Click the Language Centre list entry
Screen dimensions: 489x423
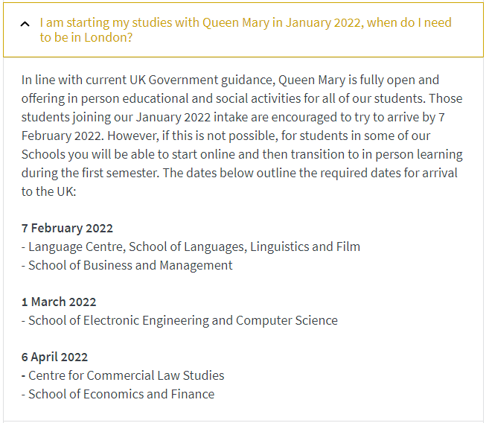click(191, 247)
